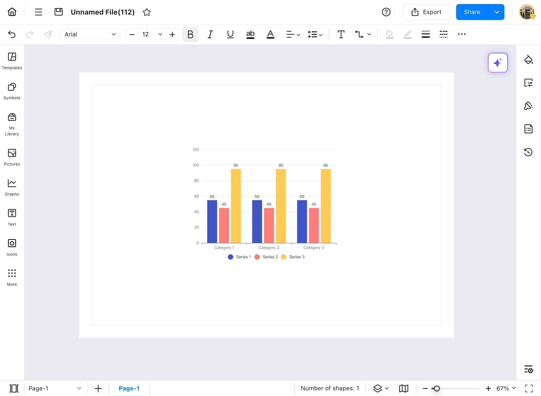Open the Graphs panel in sidebar
Screen dimensions: 541x396
12,187
